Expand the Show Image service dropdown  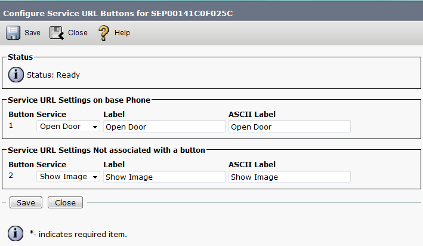point(68,177)
